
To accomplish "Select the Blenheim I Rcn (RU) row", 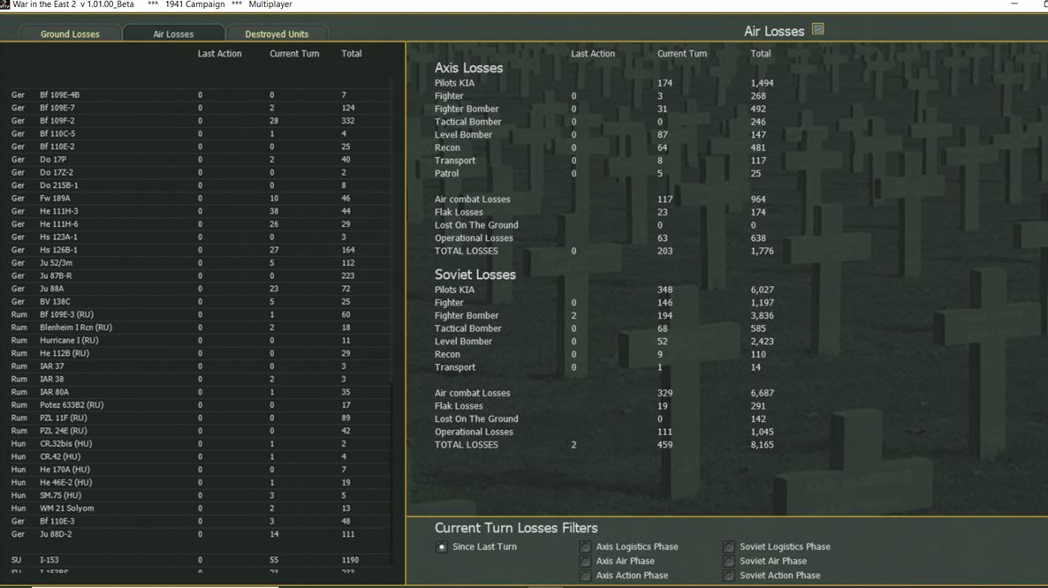I will [199, 328].
